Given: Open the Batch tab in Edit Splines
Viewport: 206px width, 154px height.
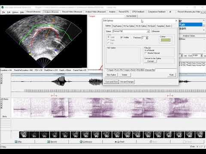Looking at the screenshot, I should pyautogui.click(x=168, y=26).
